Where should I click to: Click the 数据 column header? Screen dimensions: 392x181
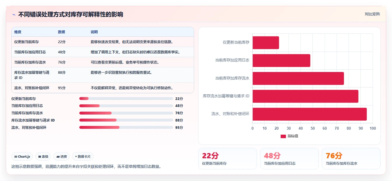click(x=61, y=32)
